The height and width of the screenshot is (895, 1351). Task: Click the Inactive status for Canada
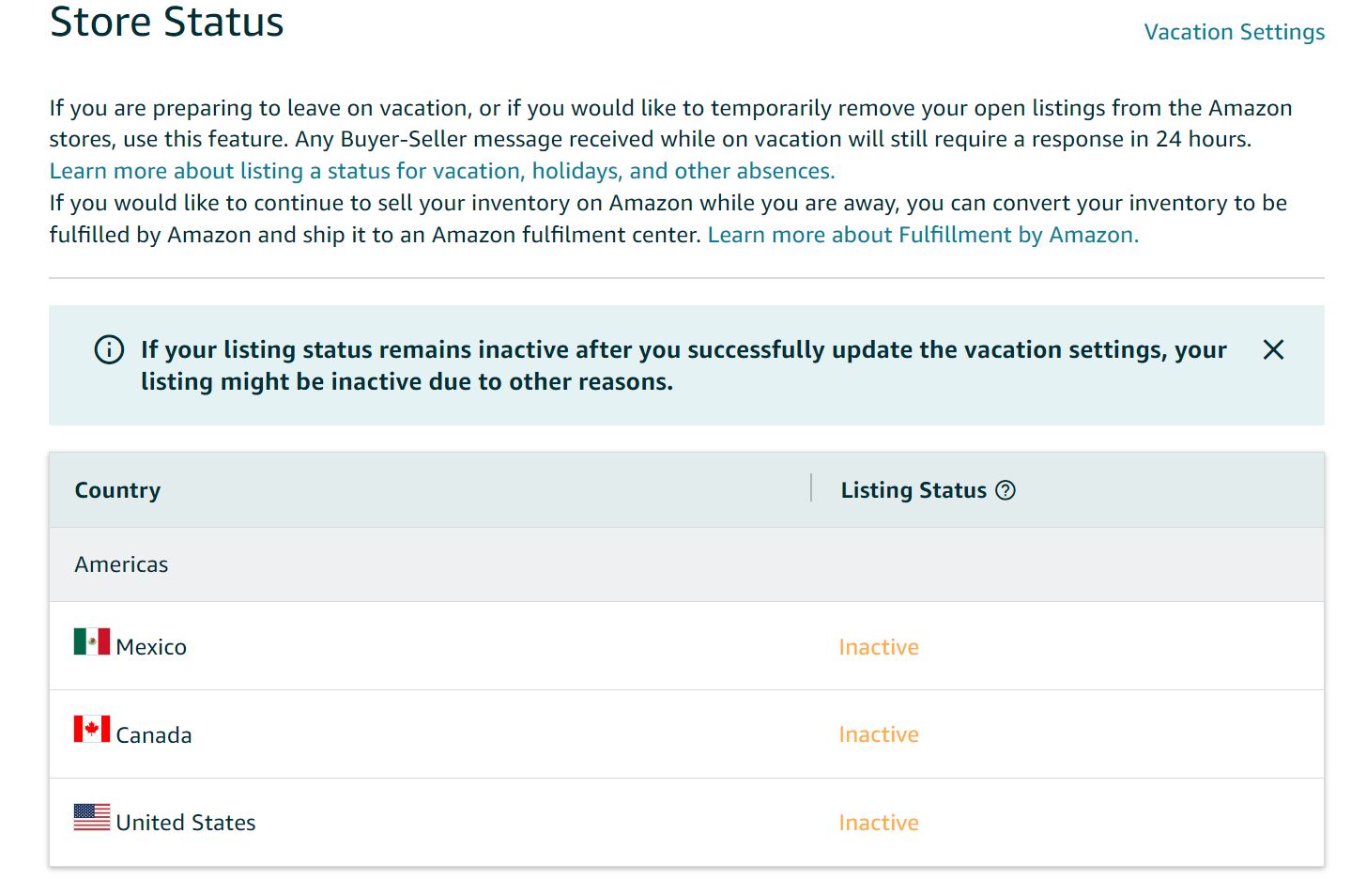click(x=879, y=734)
